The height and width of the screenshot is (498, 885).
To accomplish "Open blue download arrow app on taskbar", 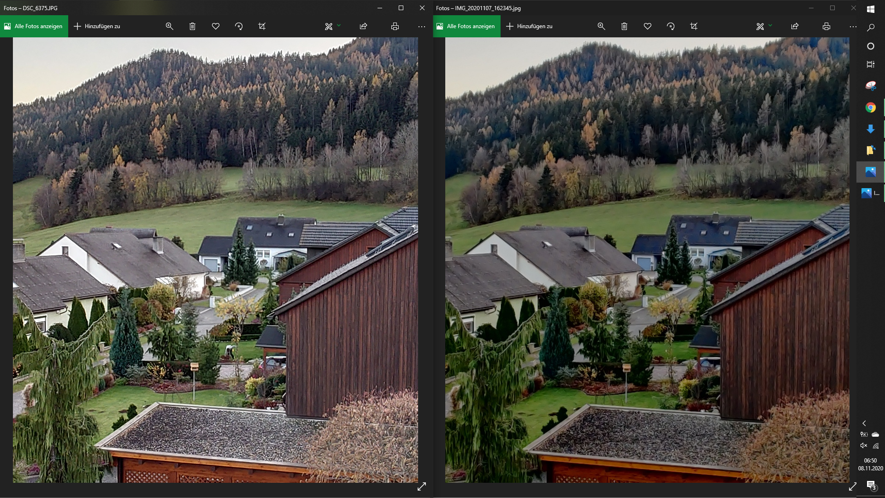I will [x=871, y=129].
